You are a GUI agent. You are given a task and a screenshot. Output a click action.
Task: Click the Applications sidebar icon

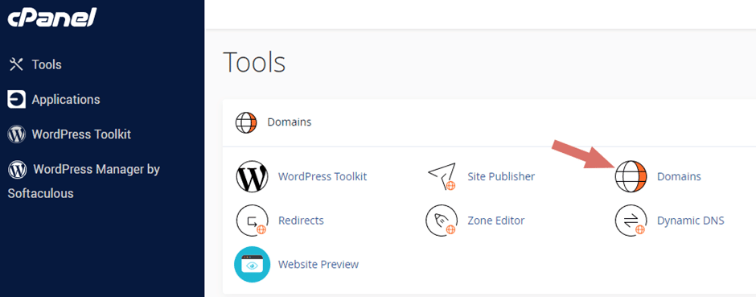(16, 99)
